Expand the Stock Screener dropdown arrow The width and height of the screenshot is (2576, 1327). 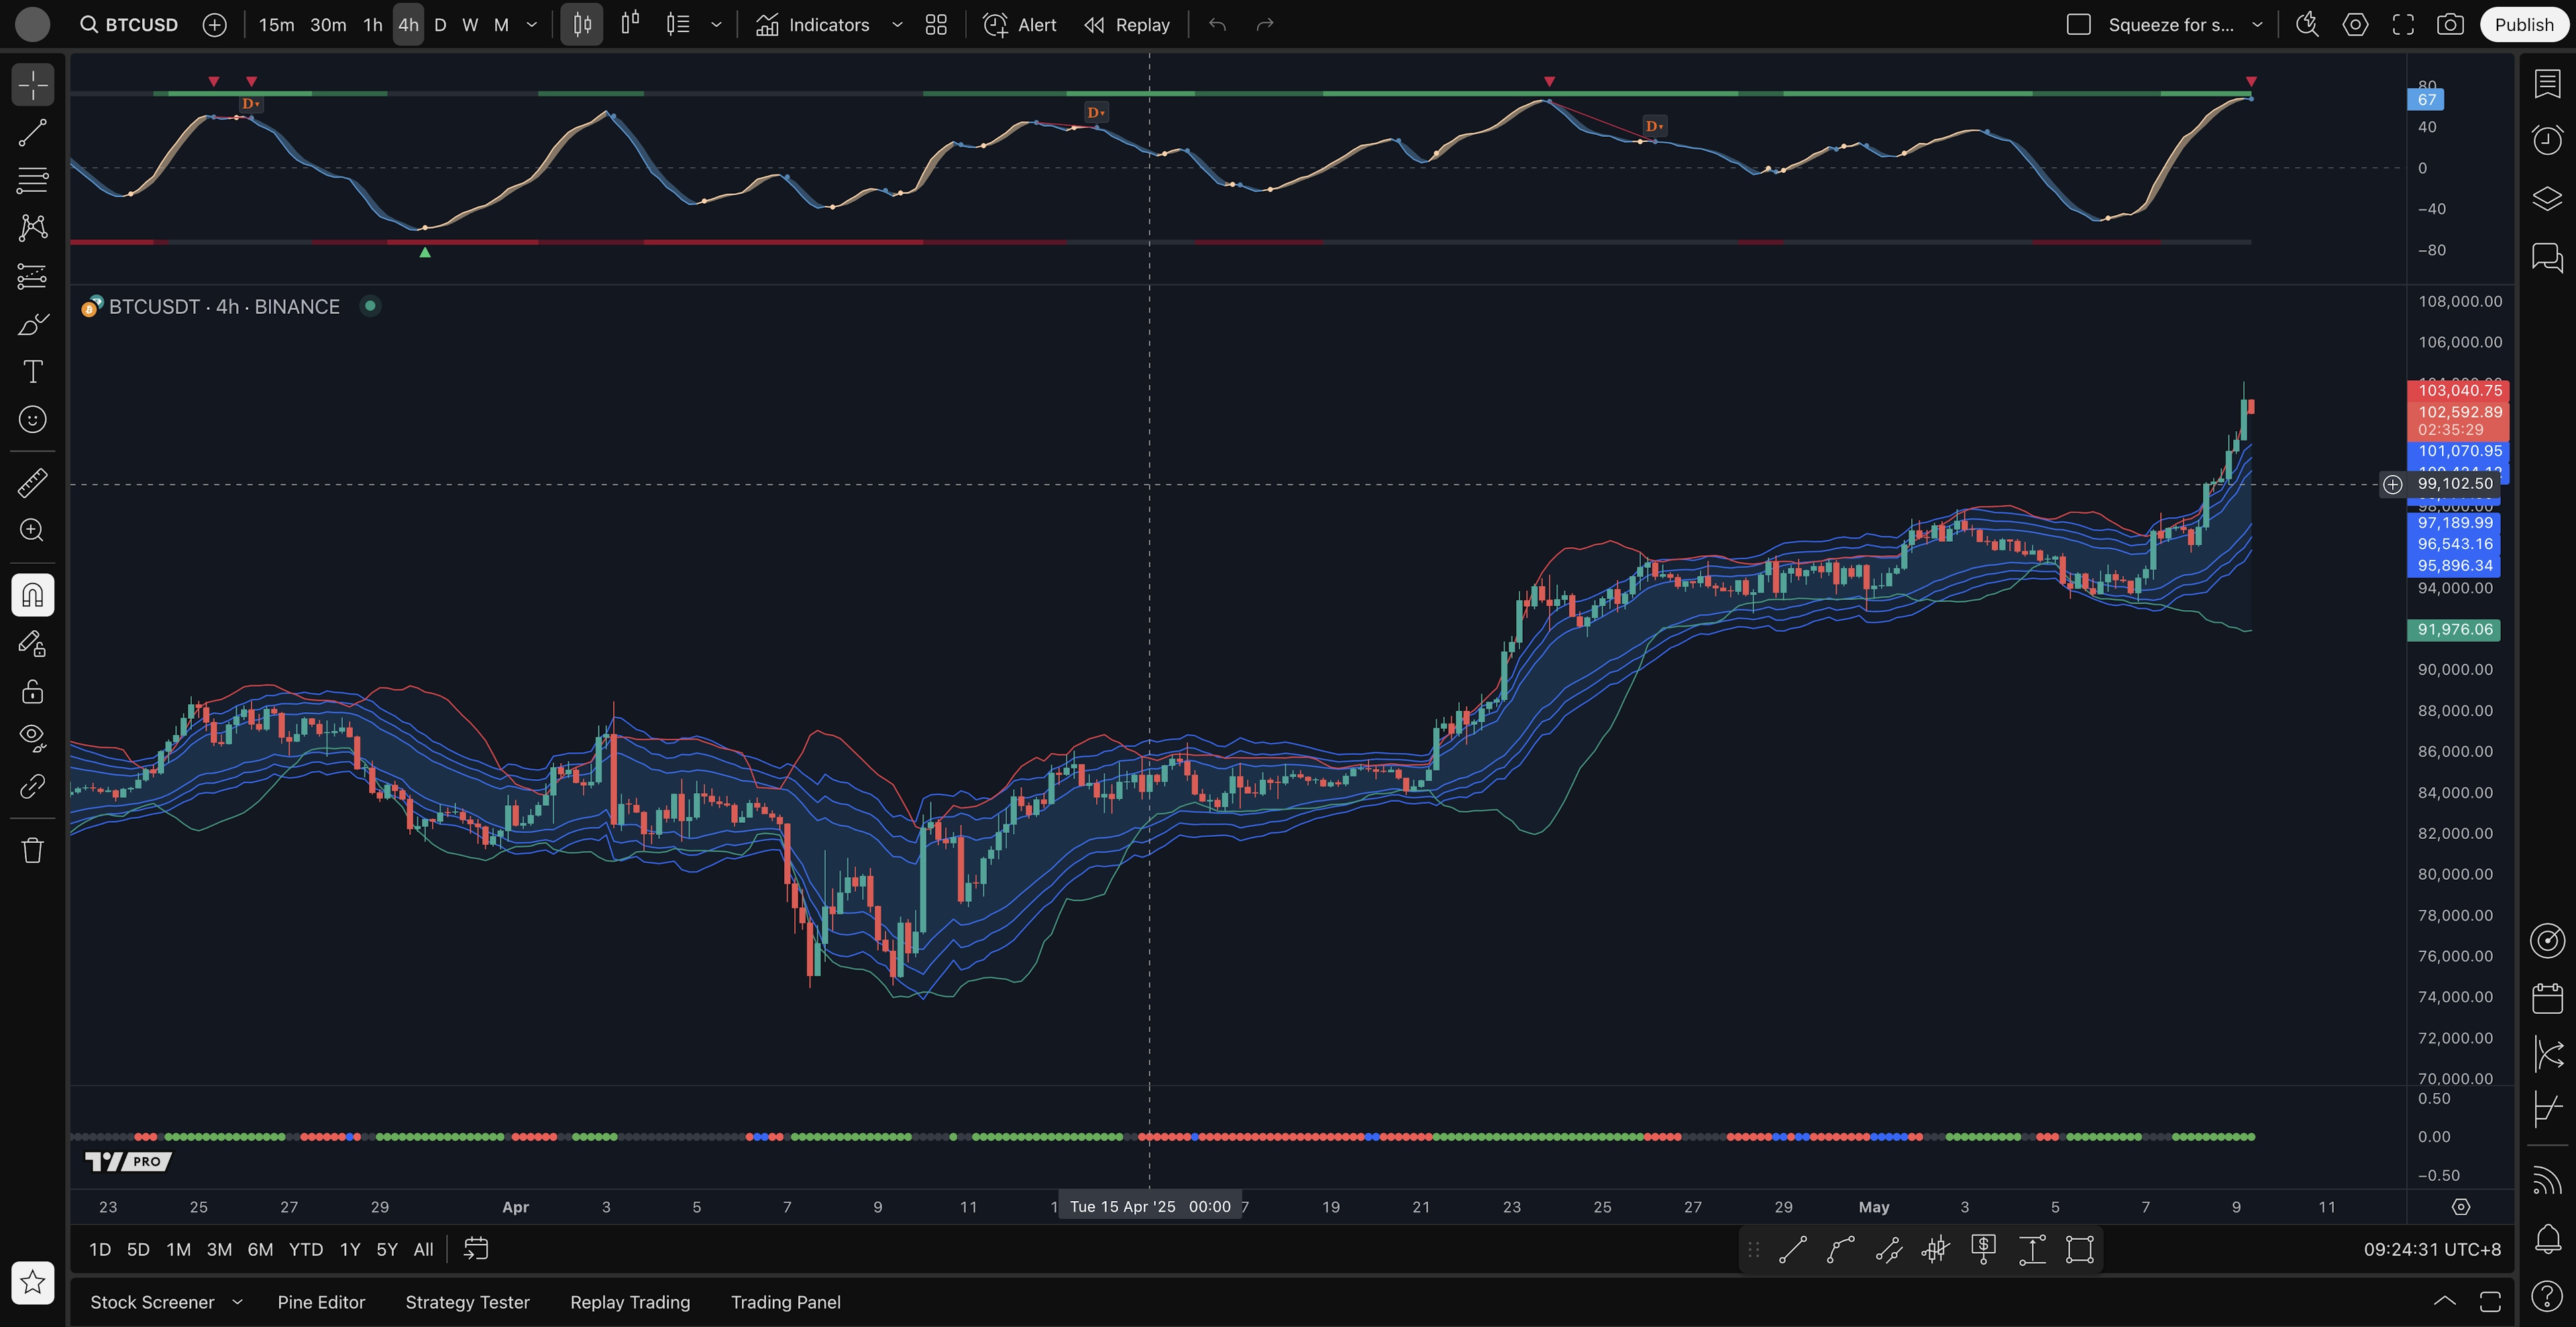pyautogui.click(x=237, y=1302)
